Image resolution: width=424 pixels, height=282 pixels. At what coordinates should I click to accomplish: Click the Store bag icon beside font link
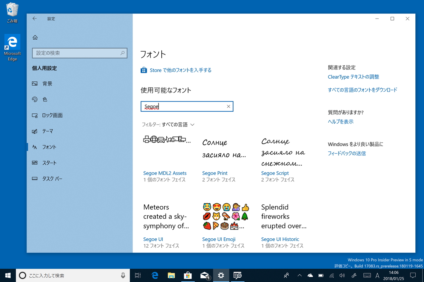click(144, 70)
